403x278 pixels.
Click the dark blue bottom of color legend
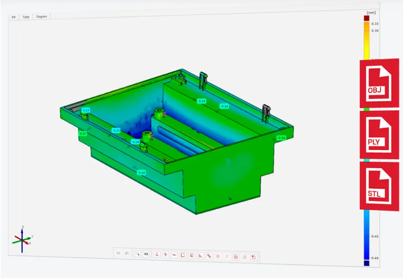click(x=366, y=263)
